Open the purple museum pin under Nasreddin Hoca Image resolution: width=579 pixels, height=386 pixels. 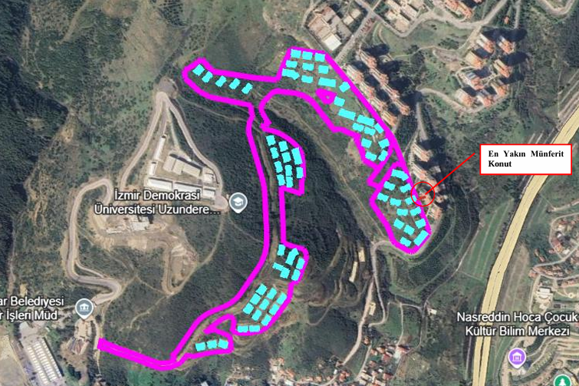click(517, 358)
